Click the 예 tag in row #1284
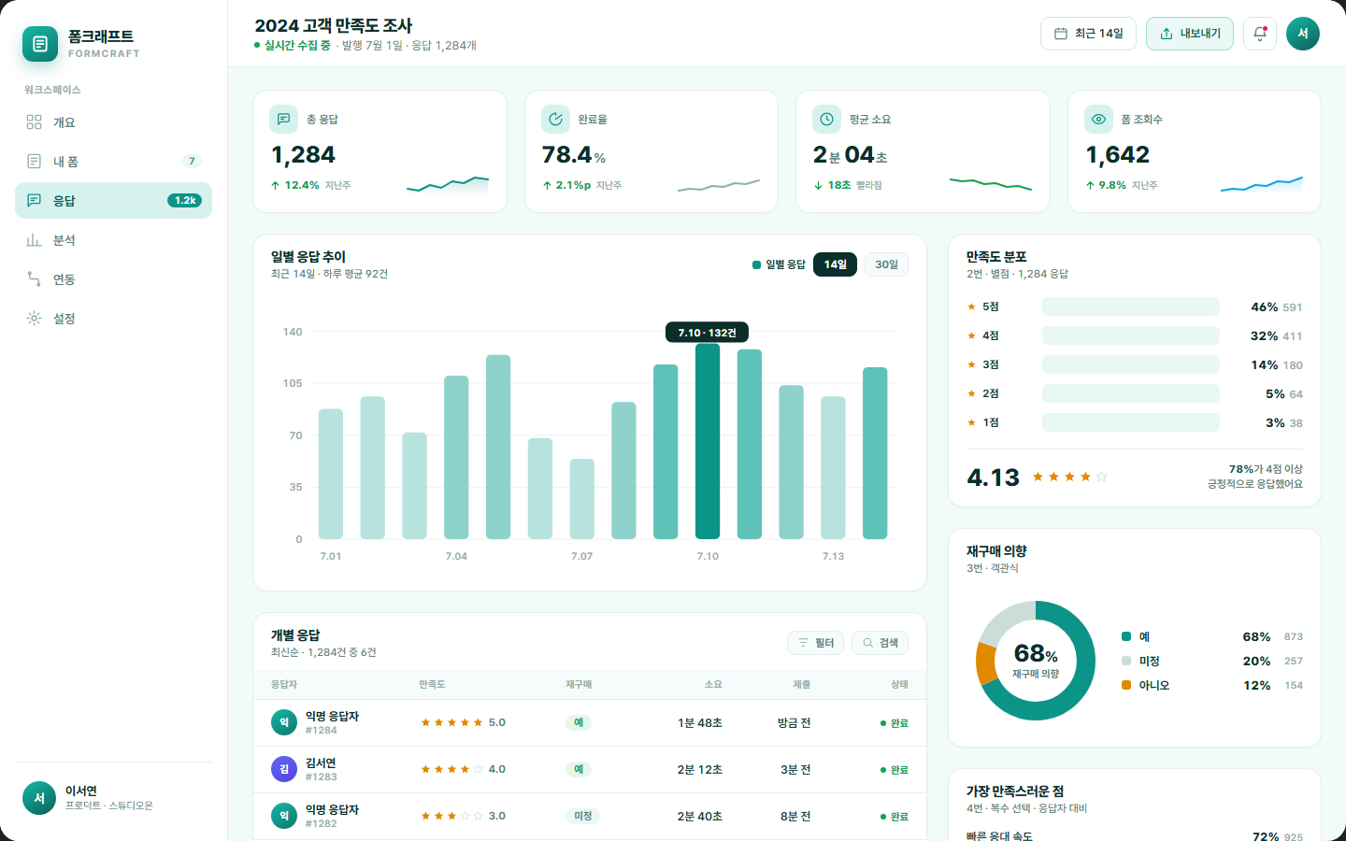 click(x=579, y=722)
